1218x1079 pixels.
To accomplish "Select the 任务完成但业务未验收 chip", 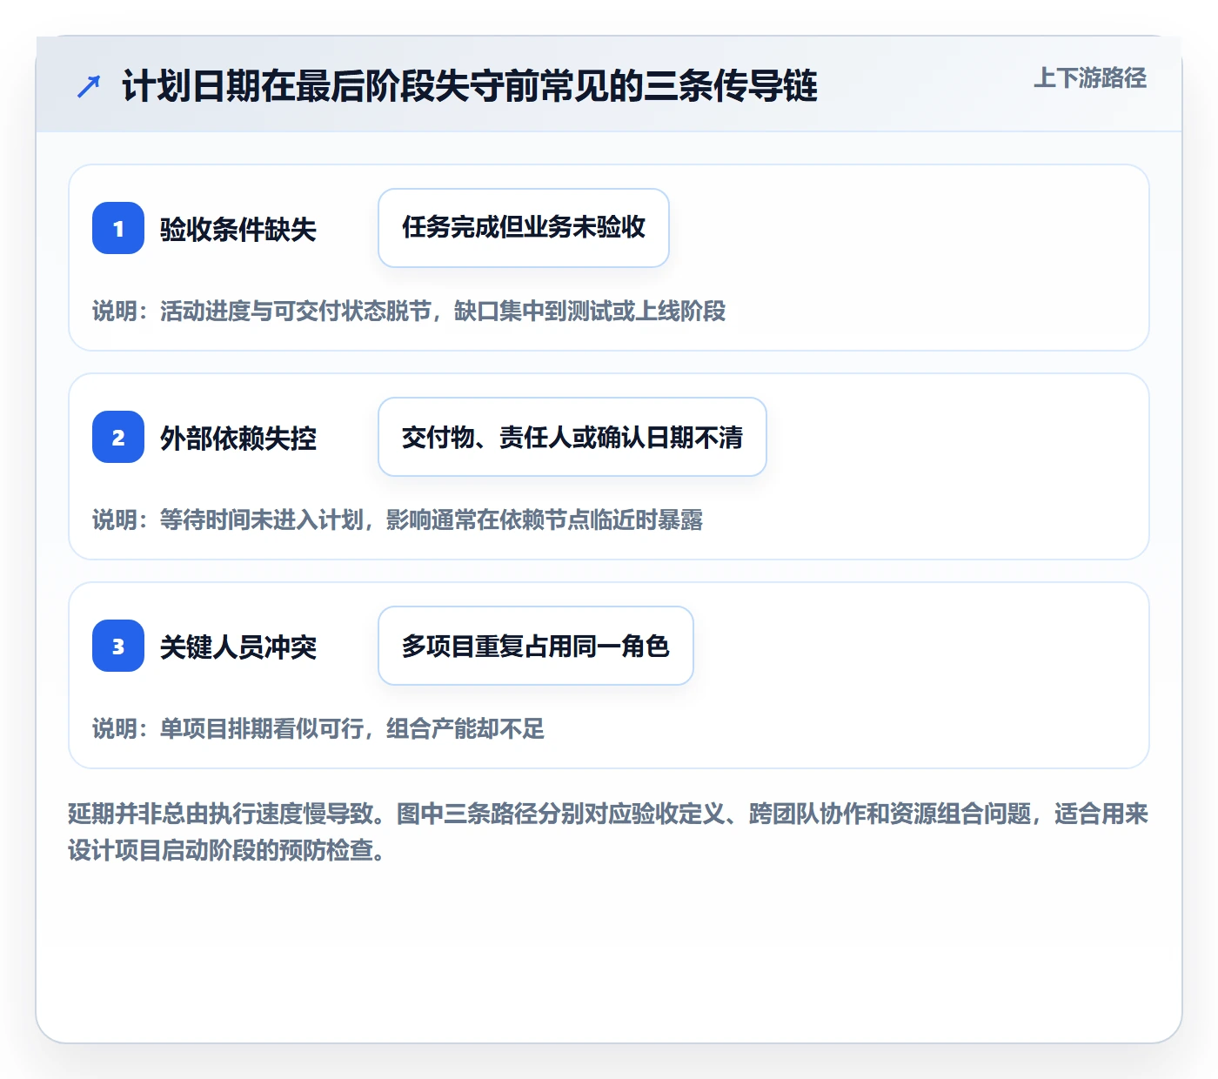I will 524,228.
